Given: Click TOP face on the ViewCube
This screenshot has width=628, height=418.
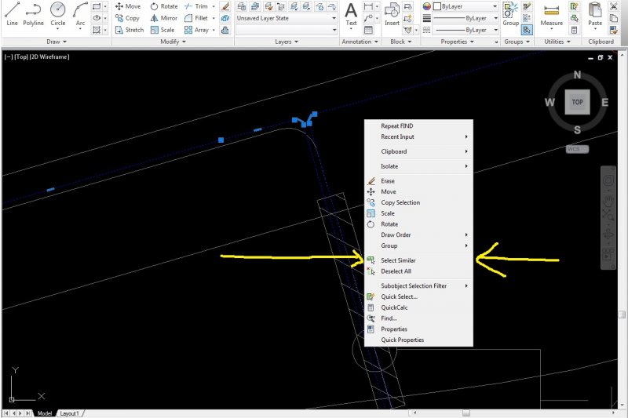Looking at the screenshot, I should click(577, 102).
